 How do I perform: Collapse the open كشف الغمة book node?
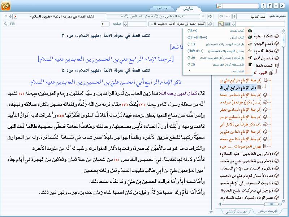276,65
